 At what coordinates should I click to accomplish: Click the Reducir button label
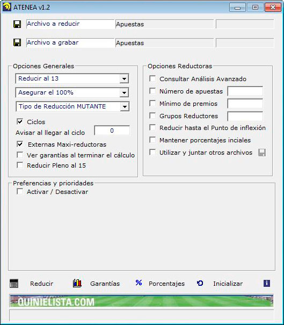(42, 284)
